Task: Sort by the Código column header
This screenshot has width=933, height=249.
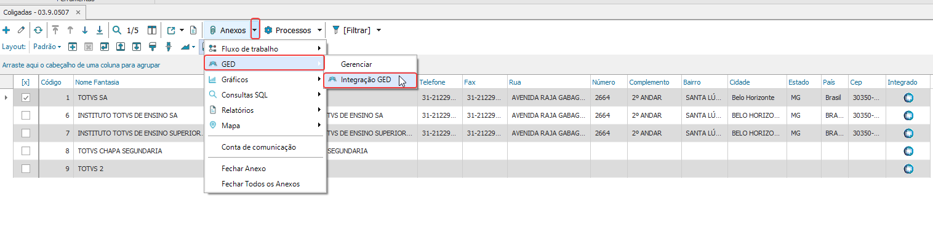Action: [x=56, y=82]
